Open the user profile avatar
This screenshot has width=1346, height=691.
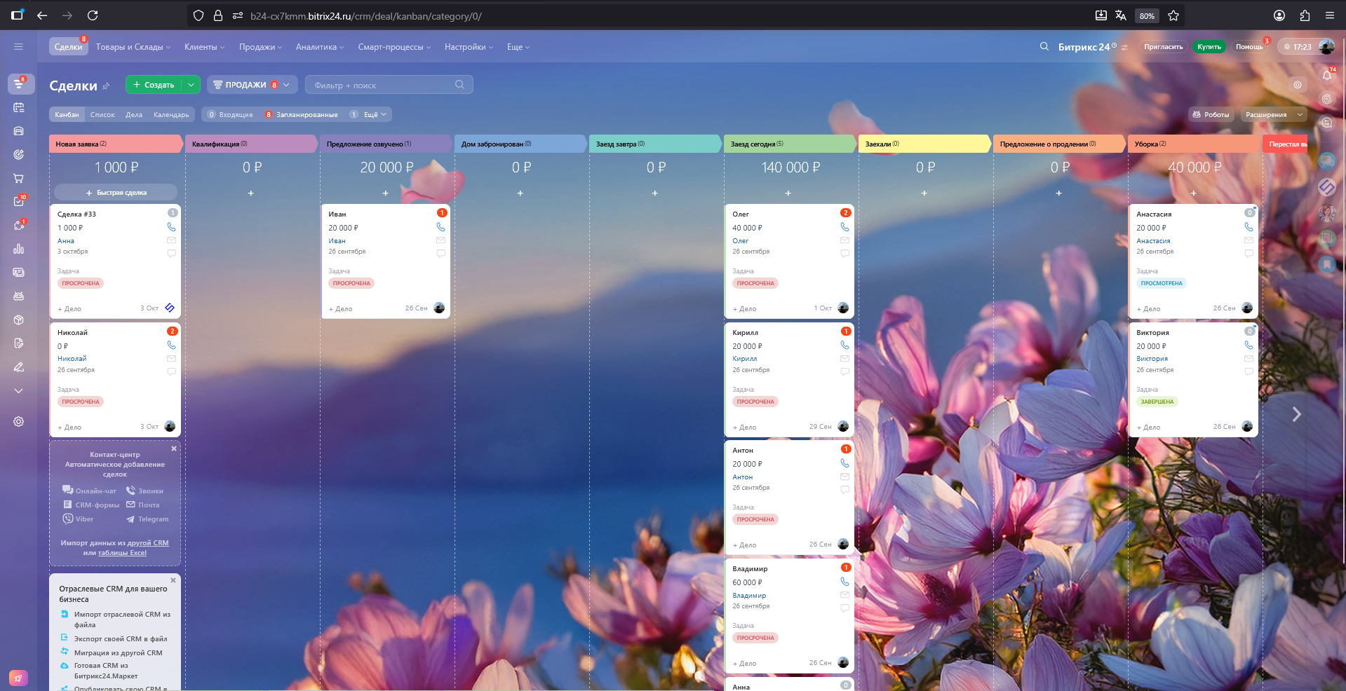point(1326,47)
